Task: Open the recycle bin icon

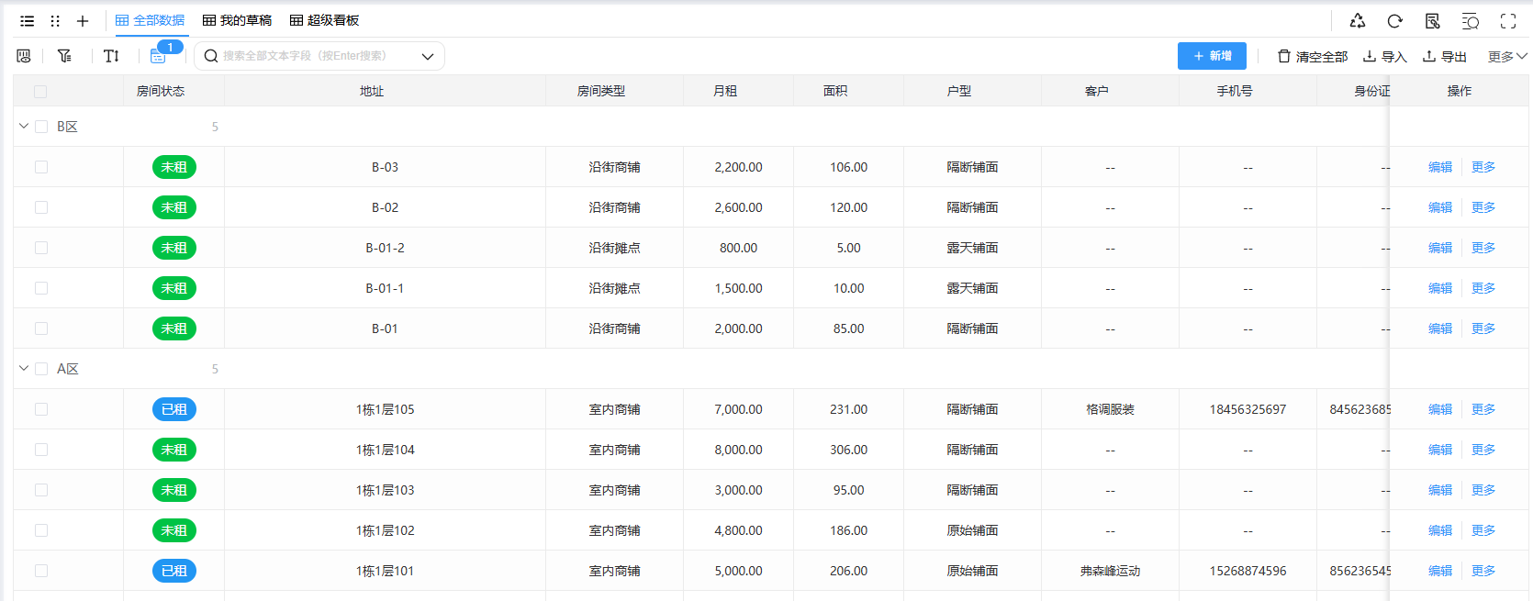Action: 1358,20
